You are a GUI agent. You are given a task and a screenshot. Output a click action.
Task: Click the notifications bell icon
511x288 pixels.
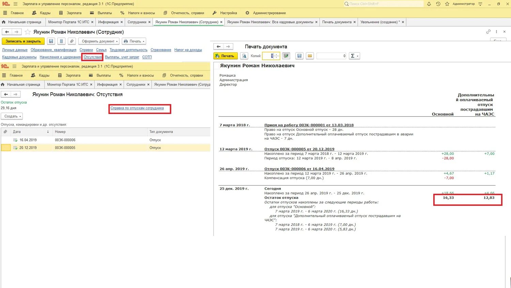click(429, 4)
